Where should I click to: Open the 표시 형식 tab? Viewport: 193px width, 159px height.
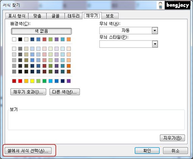[17, 16]
